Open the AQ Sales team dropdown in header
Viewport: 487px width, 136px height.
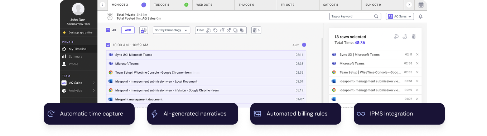[400, 16]
